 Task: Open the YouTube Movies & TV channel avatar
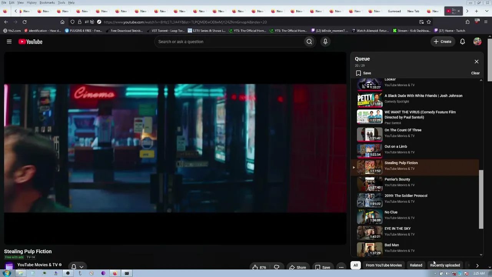pos(9,266)
